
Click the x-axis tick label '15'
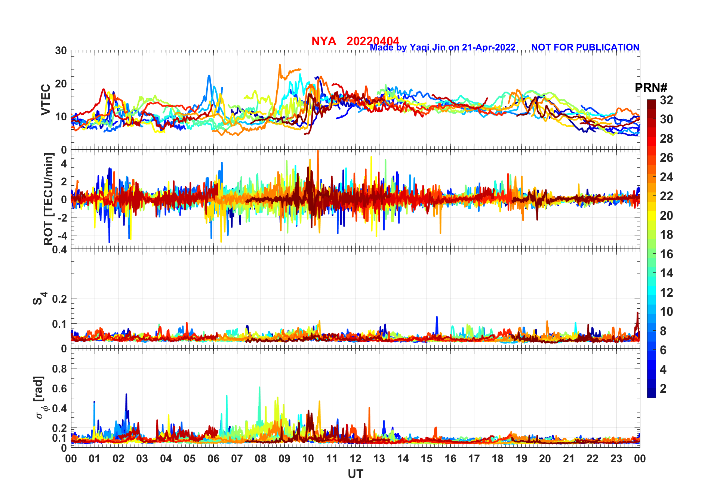[x=427, y=459]
